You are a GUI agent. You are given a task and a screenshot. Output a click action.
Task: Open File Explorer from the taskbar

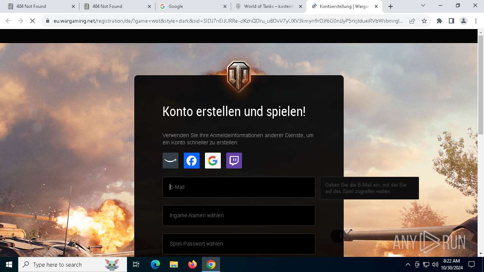click(x=174, y=264)
